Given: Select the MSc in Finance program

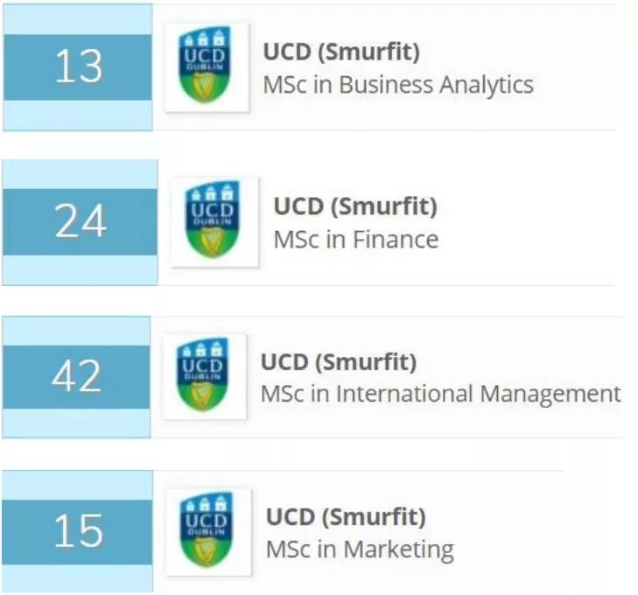Looking at the screenshot, I should (x=356, y=239).
